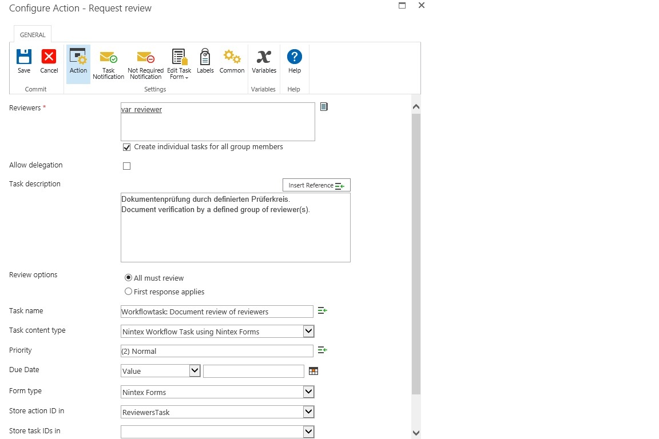The height and width of the screenshot is (439, 659).
Task: Expand the Task content type dropdown
Action: [308, 331]
